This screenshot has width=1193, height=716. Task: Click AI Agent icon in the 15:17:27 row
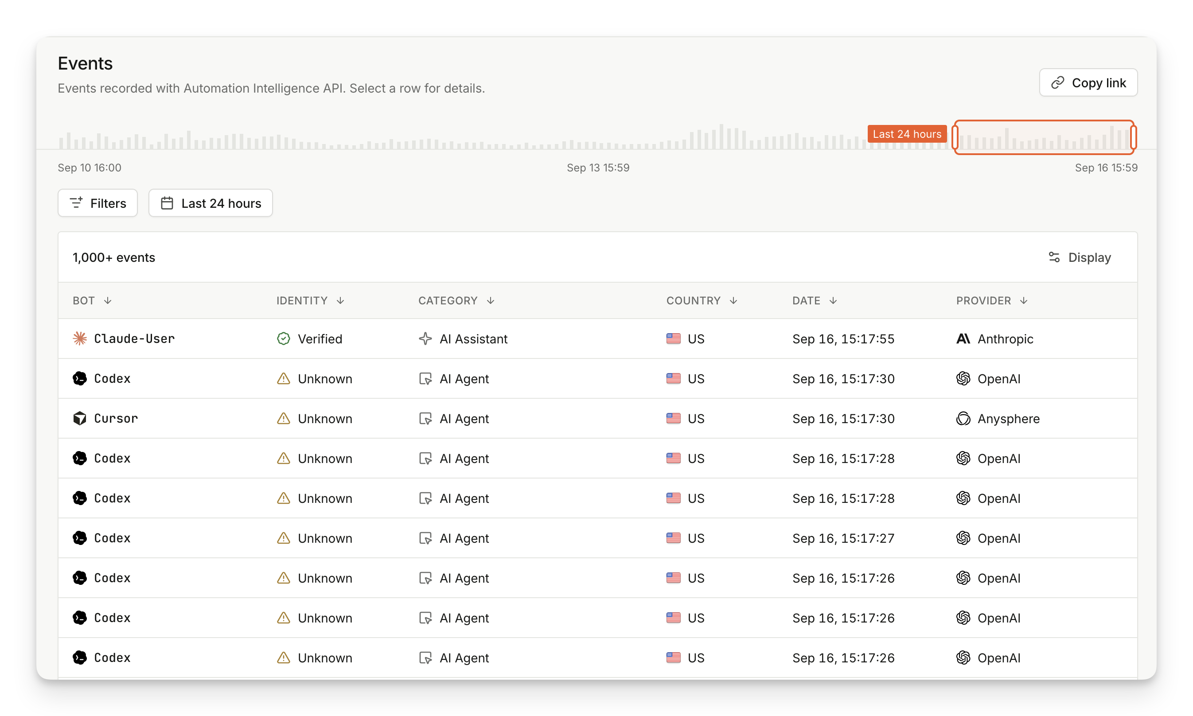coord(425,538)
